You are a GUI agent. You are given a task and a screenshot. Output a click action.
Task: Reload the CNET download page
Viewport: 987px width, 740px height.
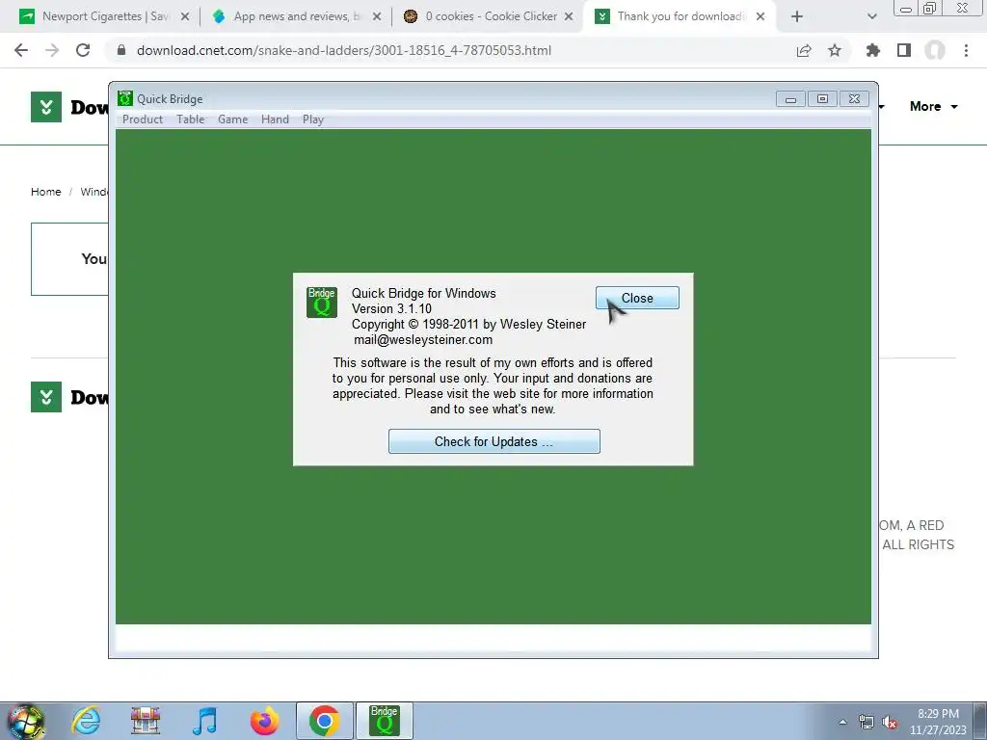click(x=83, y=50)
